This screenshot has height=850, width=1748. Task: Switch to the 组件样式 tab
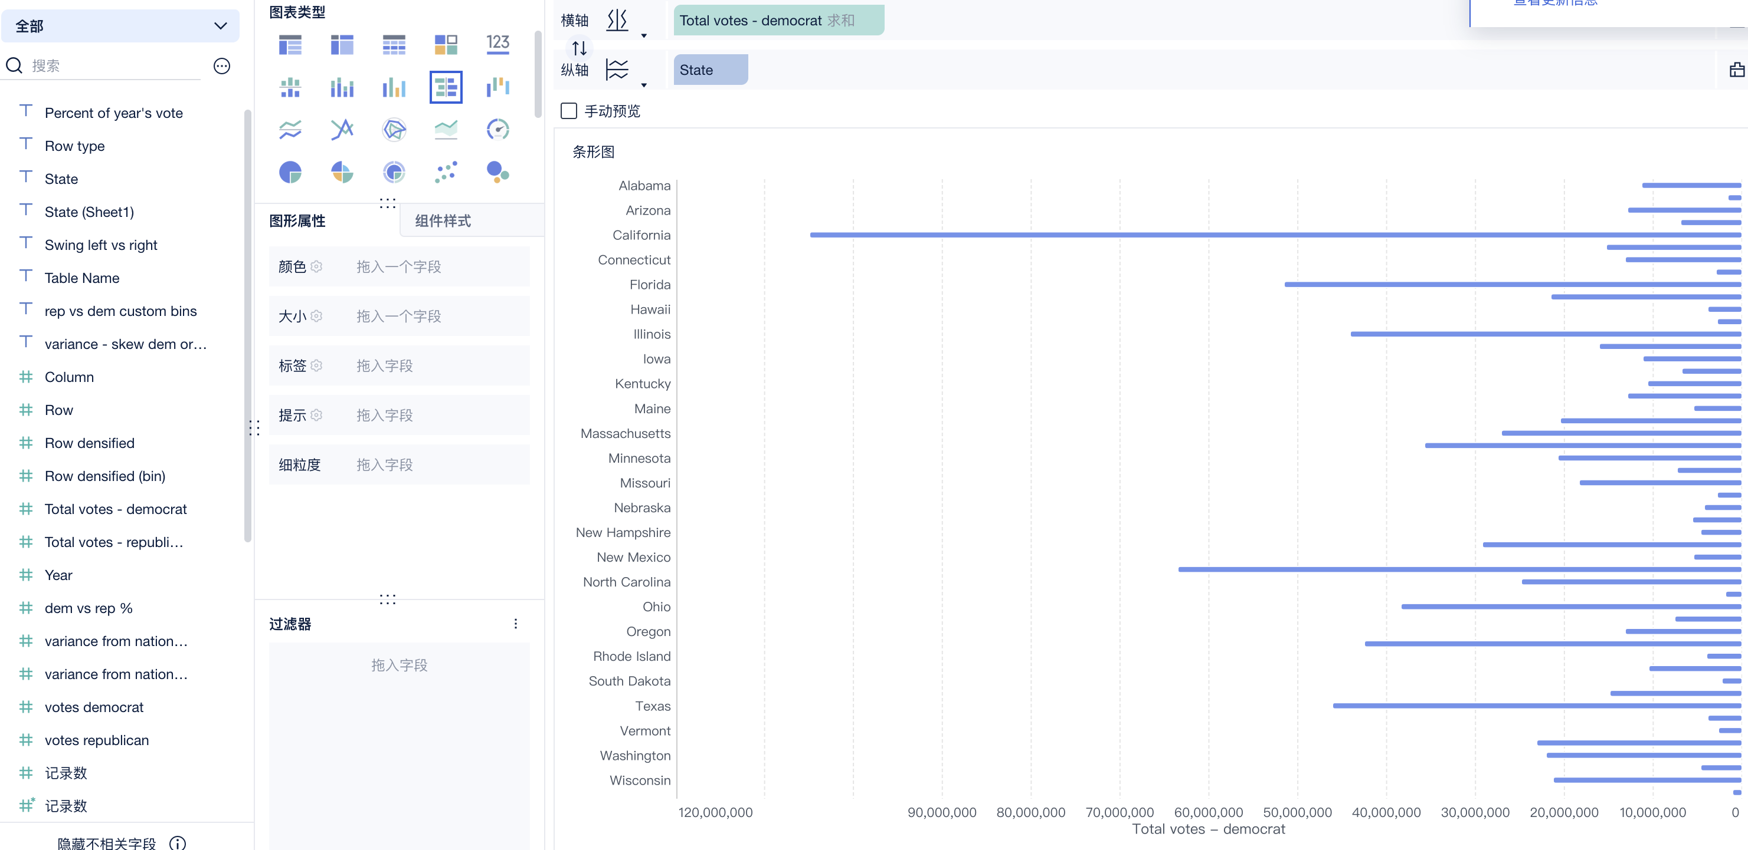point(443,221)
